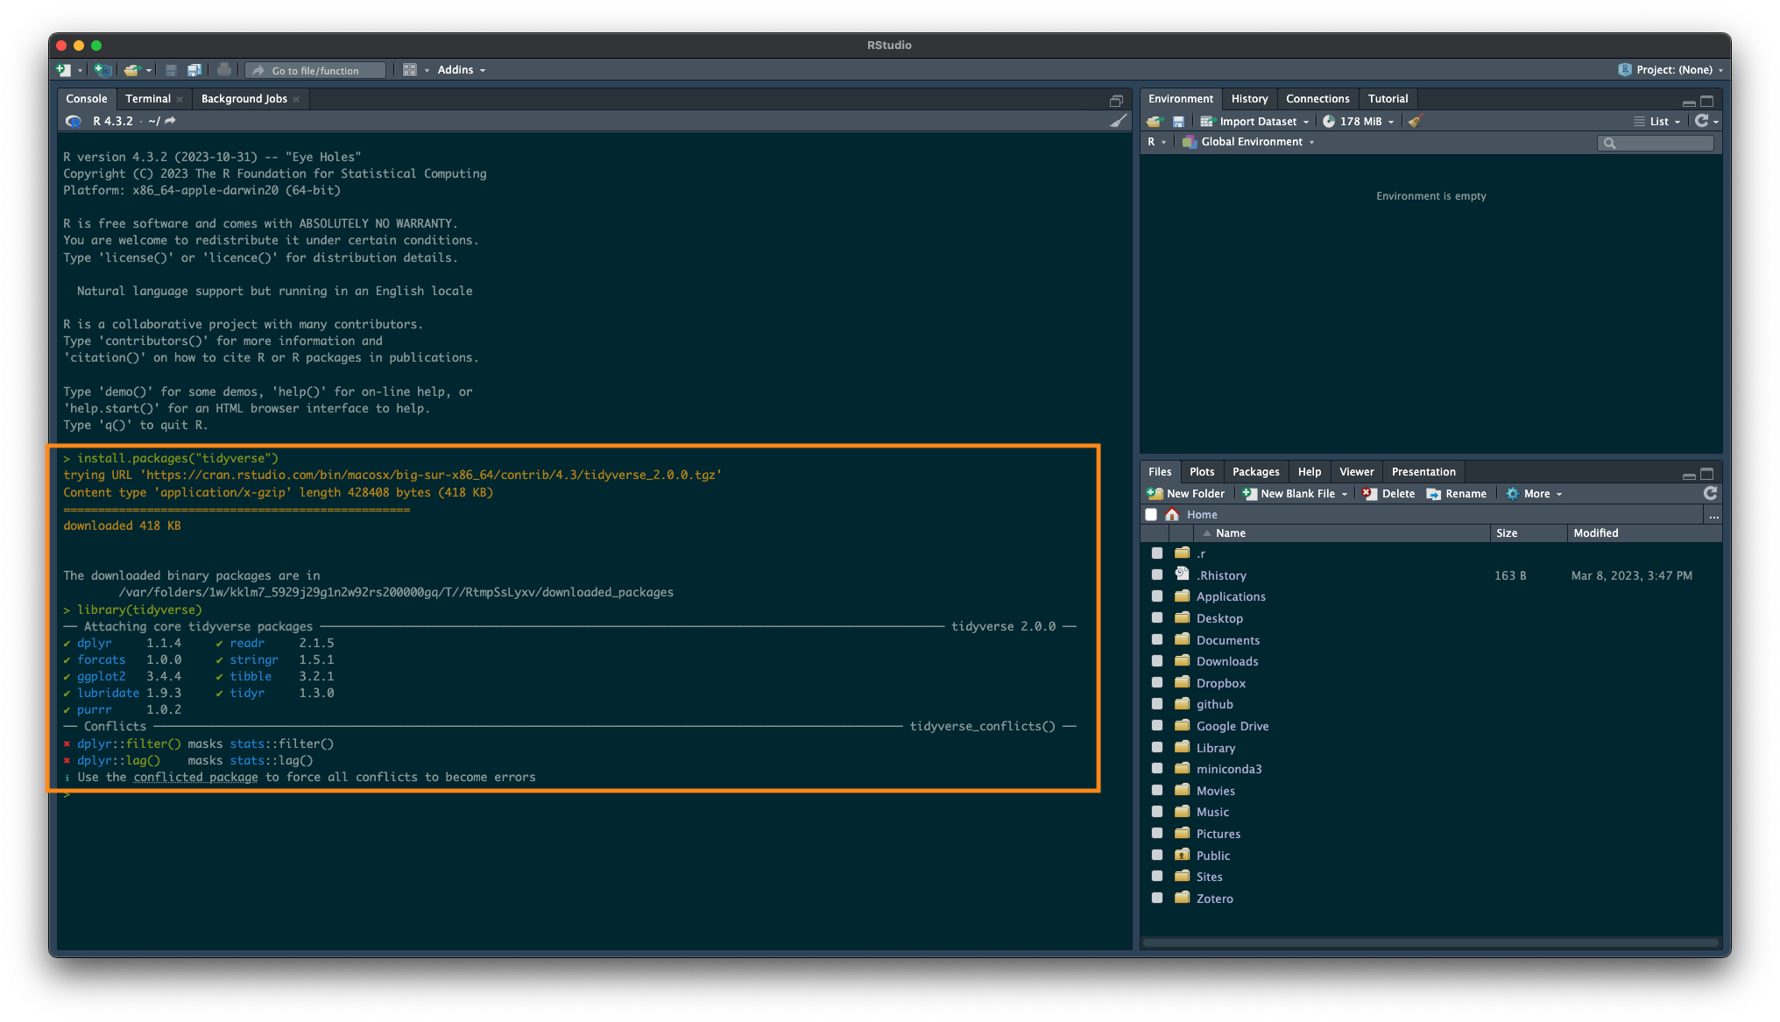This screenshot has height=1022, width=1780.
Task: Click the New File icon in toolbar
Action: point(63,70)
